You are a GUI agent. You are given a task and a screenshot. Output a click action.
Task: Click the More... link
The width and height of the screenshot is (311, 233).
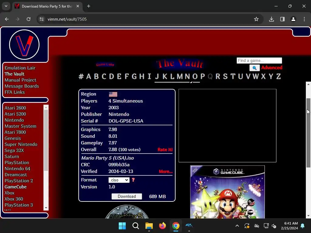[x=166, y=171]
